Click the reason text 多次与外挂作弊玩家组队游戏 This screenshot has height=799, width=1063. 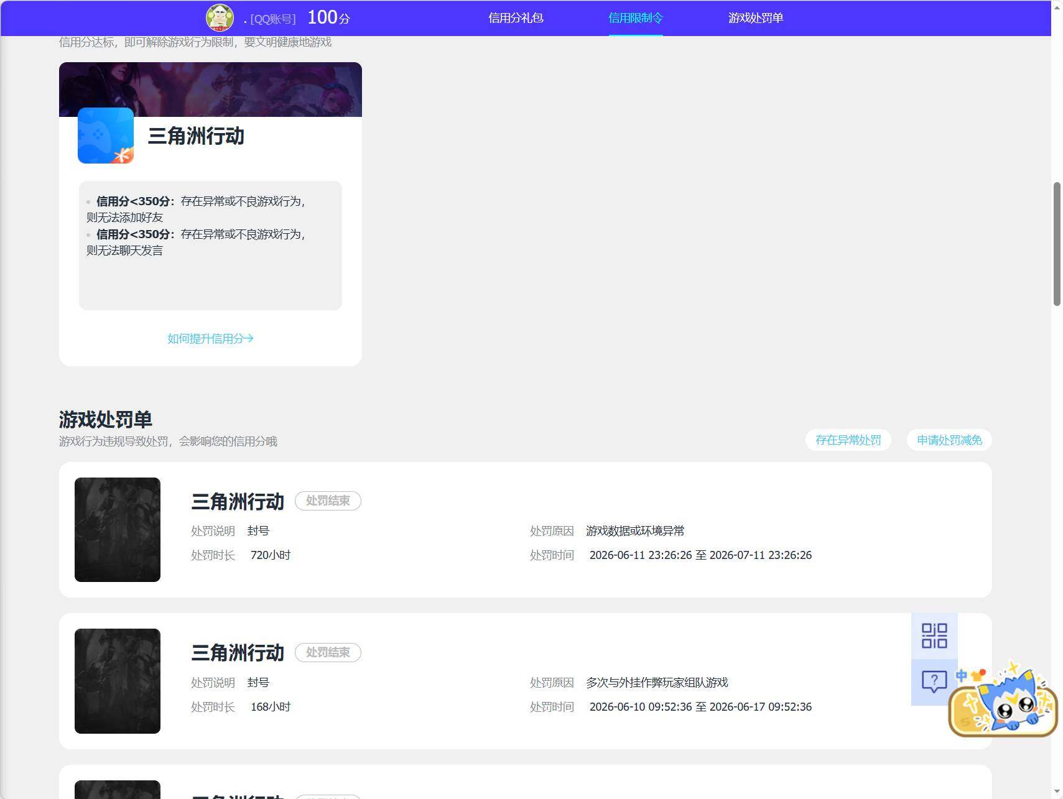(657, 683)
